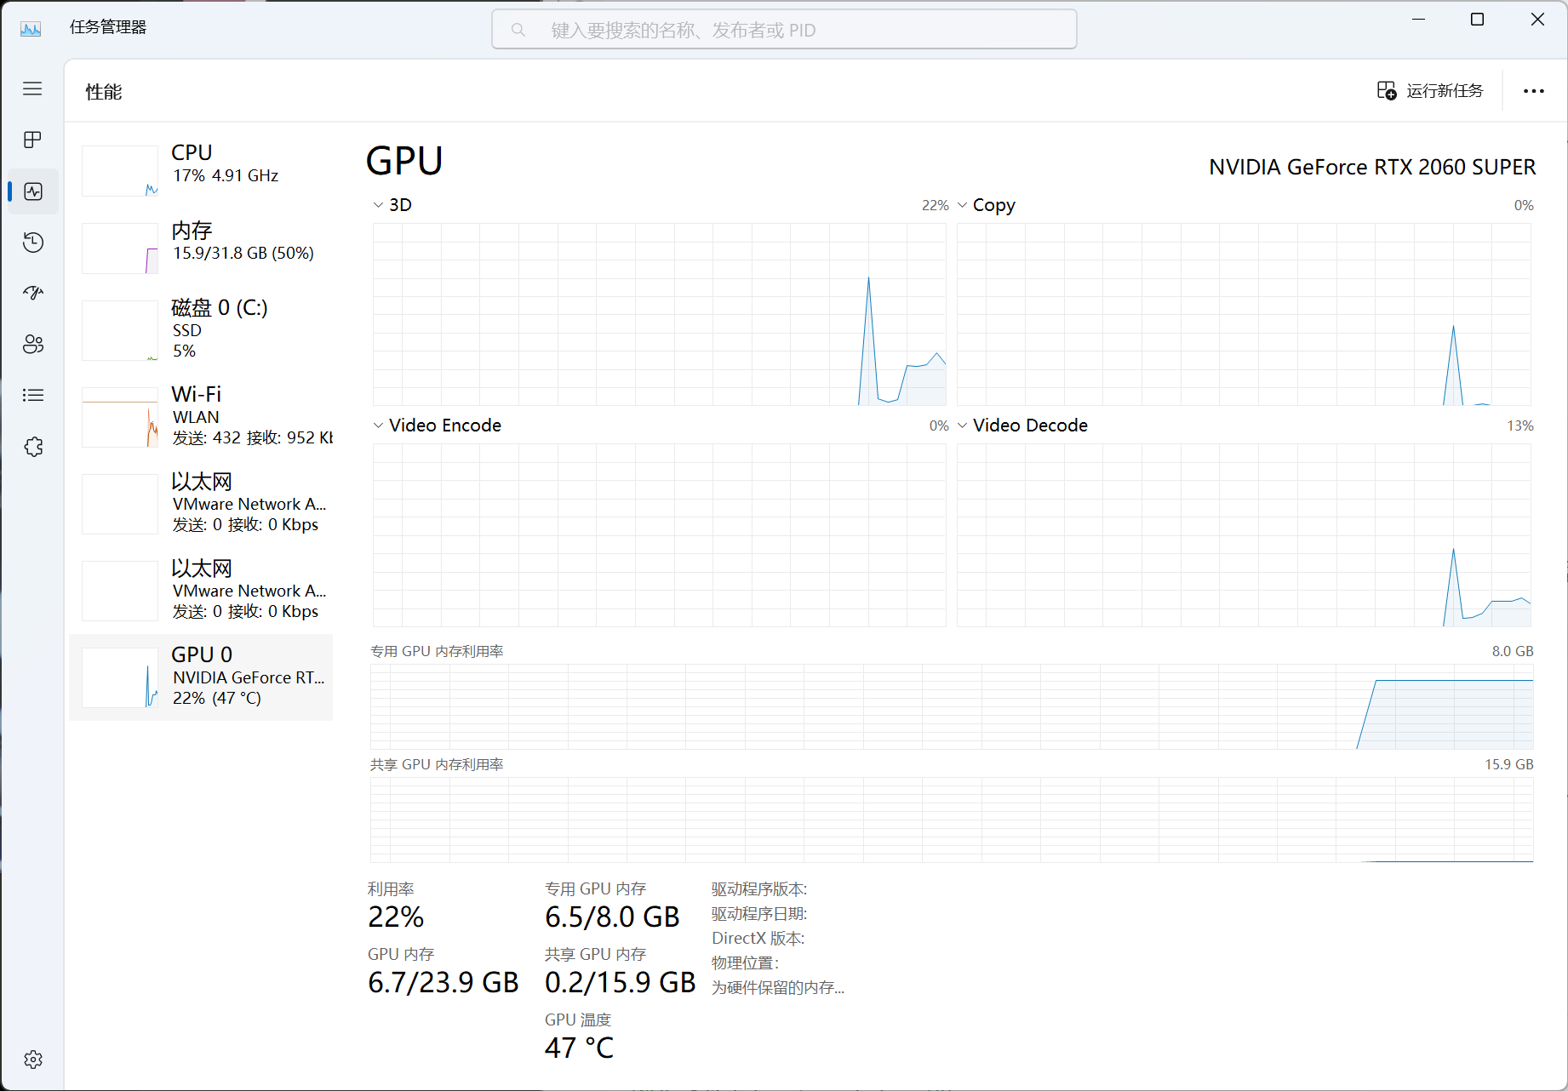Screen dimensions: 1568x1091
Task: Click the 专用 GPU 内存利用率 graph
Action: pyautogui.click(x=952, y=706)
